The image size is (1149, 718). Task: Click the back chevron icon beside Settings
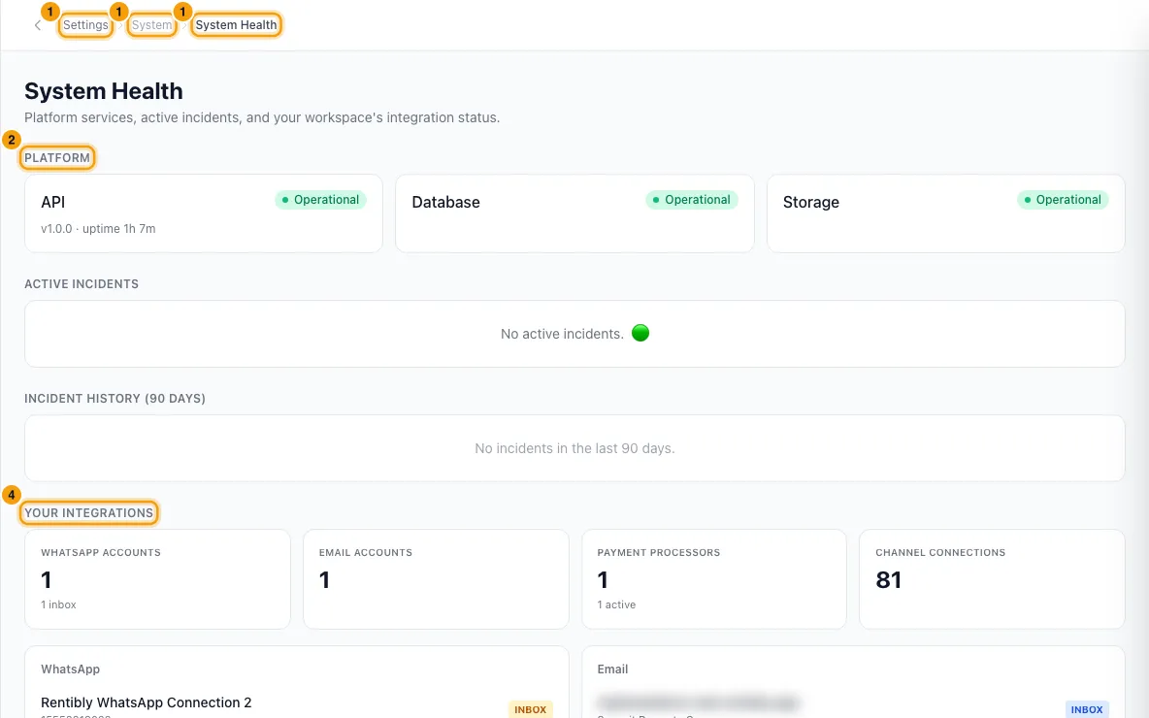coord(38,25)
